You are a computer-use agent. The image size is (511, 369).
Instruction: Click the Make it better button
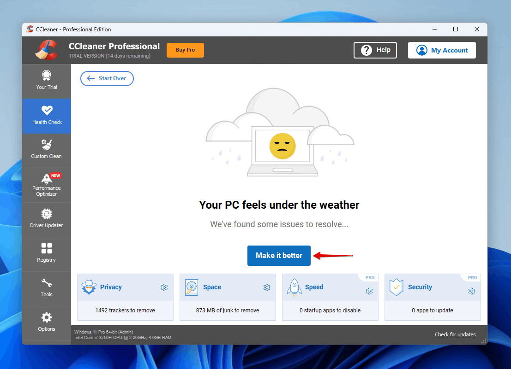tap(279, 256)
